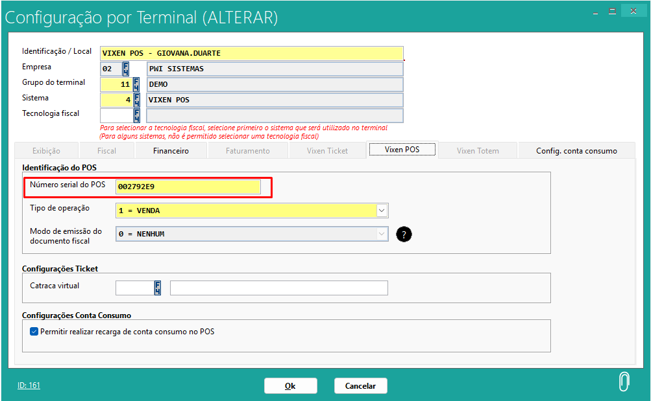
Task: Open the F4 lookup for Tecnologia fiscal
Action: [x=136, y=115]
